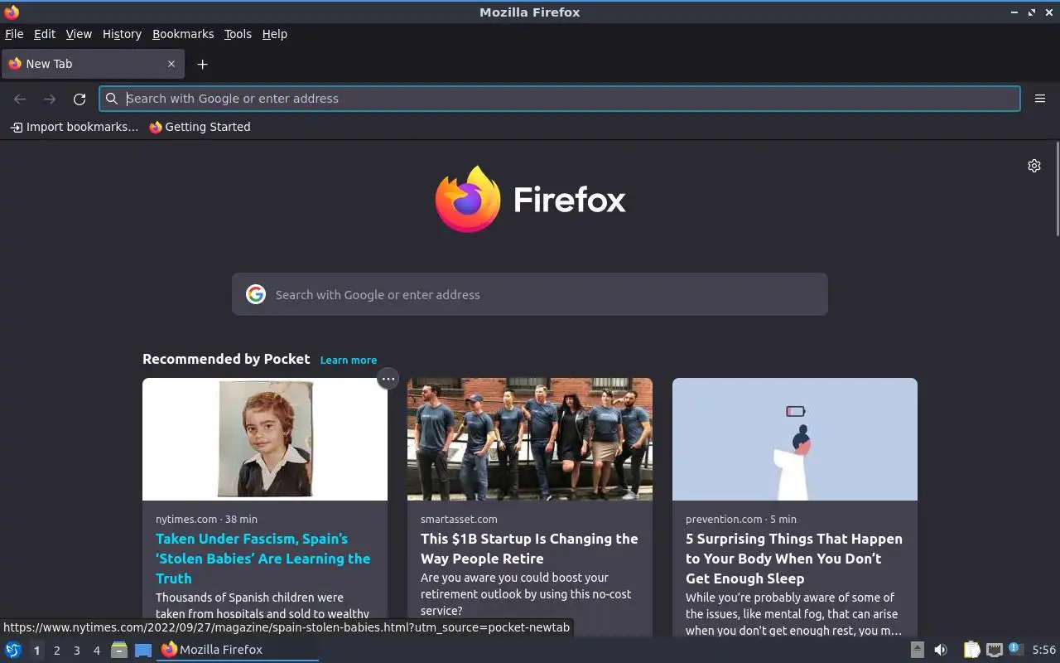Open the History menu
The height and width of the screenshot is (663, 1060).
click(122, 34)
